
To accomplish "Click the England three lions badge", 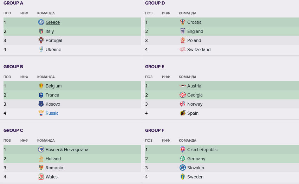I will click(x=183, y=31).
